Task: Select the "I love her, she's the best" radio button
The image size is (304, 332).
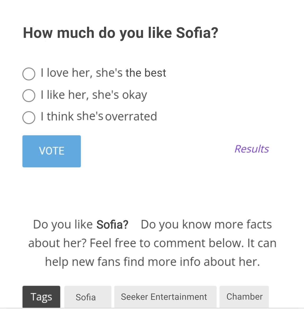Action: click(29, 74)
